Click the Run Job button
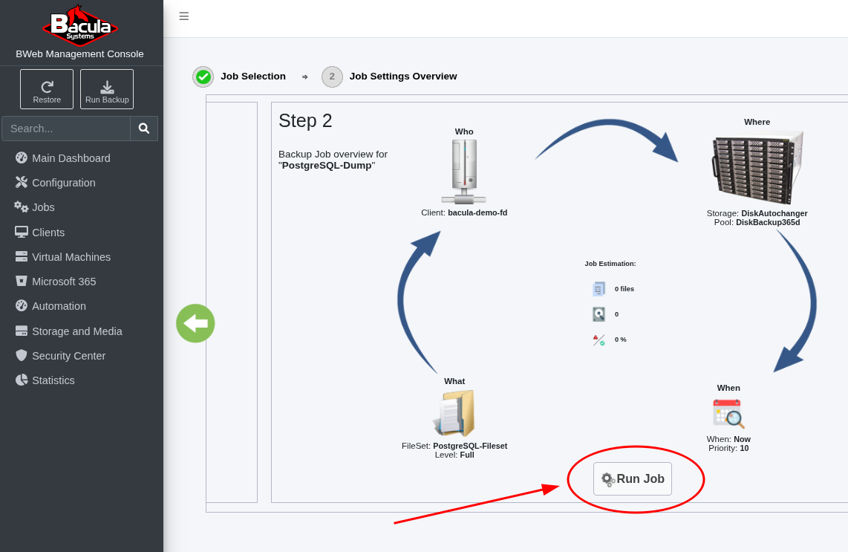848x552 pixels. tap(633, 479)
